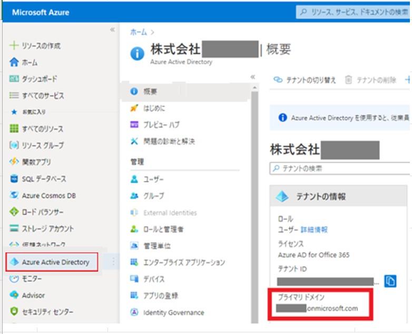Open すべてのリソース grid icon
Screen dimensions: 412x334
14,128
